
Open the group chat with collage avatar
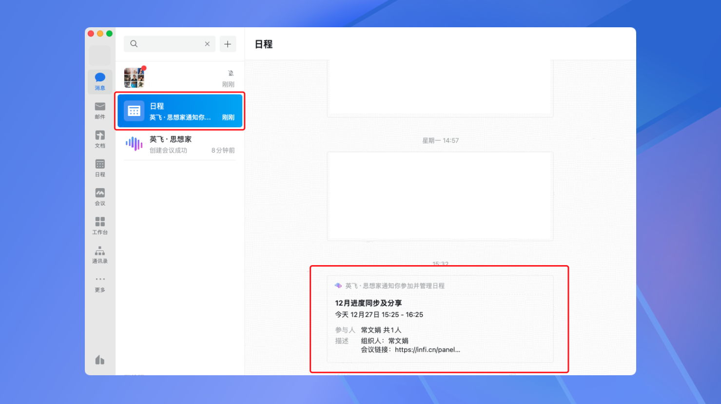point(180,77)
